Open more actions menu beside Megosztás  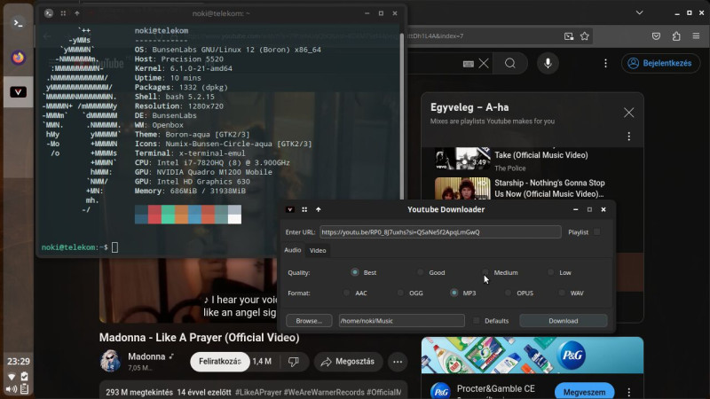tap(398, 362)
